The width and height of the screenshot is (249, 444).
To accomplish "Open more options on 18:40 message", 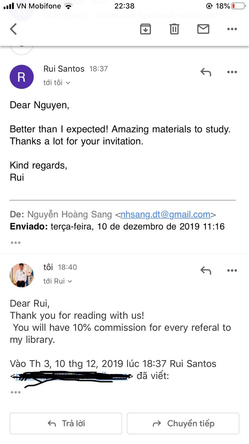I will [x=232, y=271].
